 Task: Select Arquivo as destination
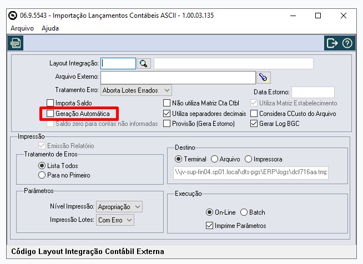coord(214,159)
